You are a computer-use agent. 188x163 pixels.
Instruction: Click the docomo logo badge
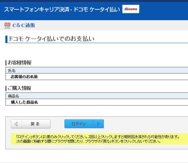pyautogui.click(x=131, y=9)
